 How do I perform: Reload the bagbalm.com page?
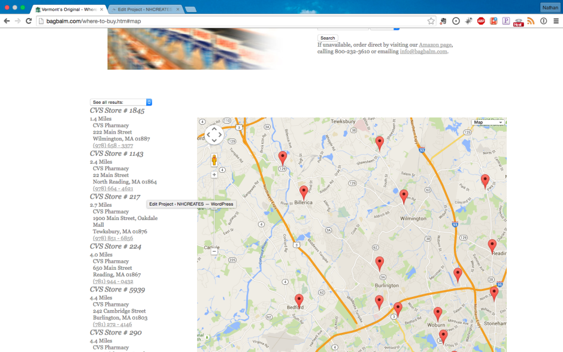[29, 21]
